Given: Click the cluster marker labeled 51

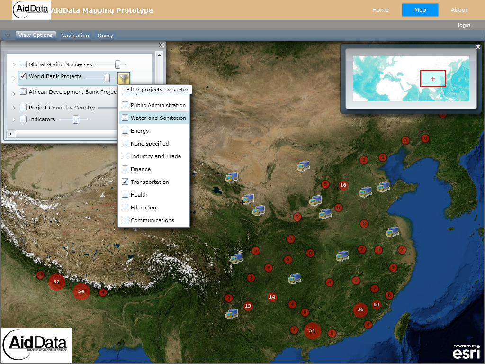Looking at the screenshot, I should pyautogui.click(x=312, y=330).
